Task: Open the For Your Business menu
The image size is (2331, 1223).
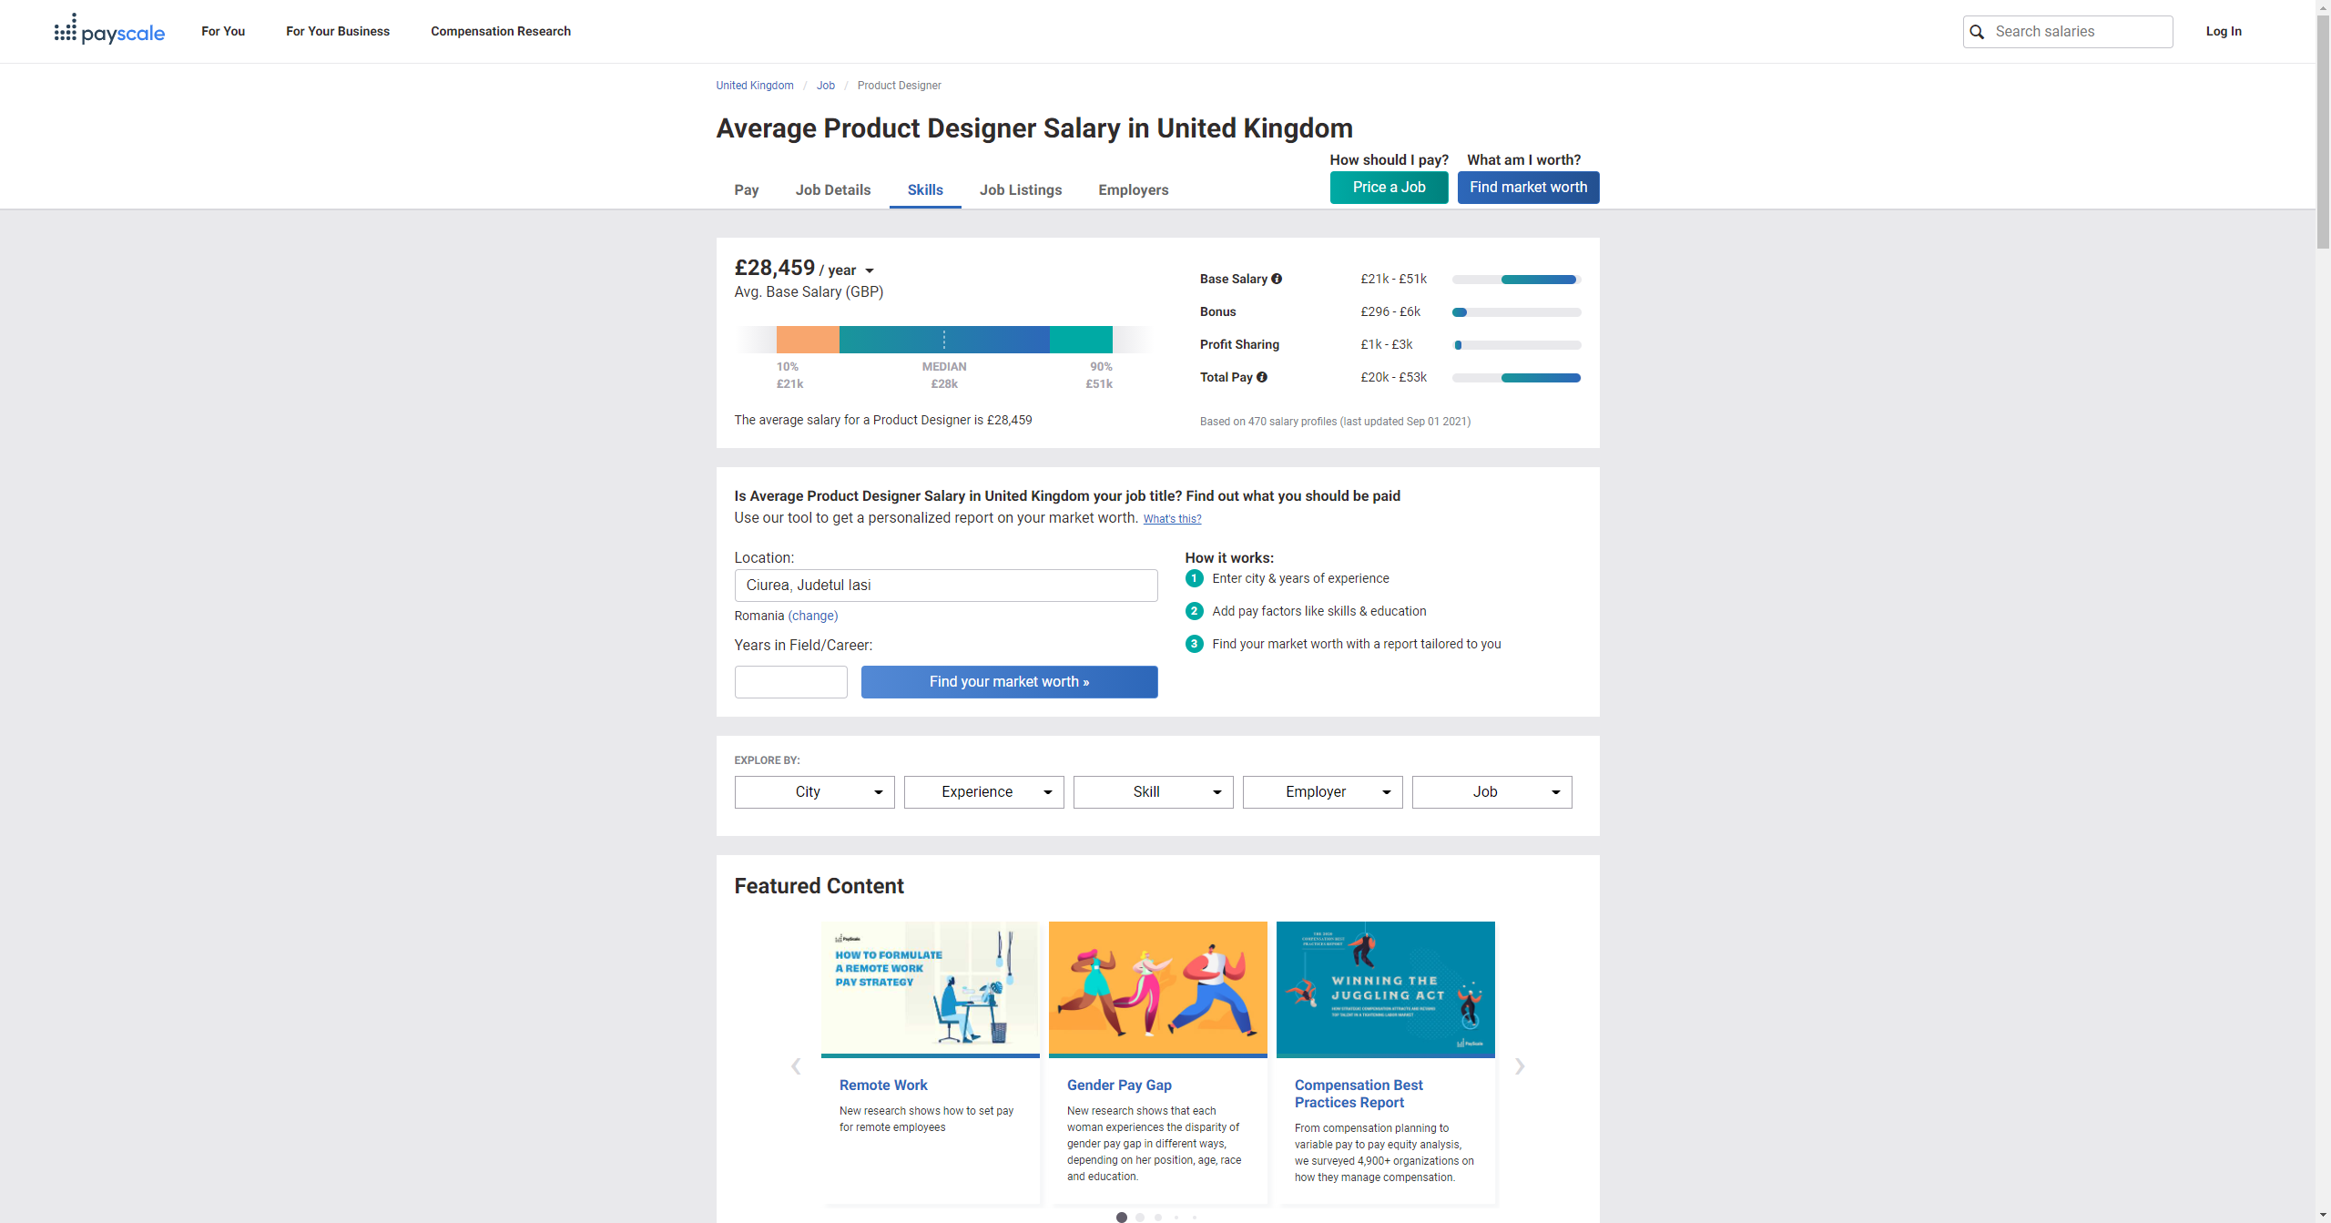Action: tap(338, 31)
